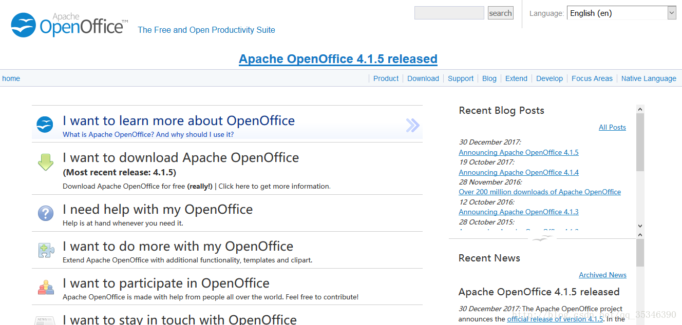Open the Develop menu item
This screenshot has width=682, height=325.
pos(550,78)
